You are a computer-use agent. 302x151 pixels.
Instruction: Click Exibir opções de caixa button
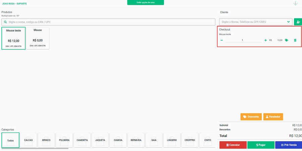145,2
